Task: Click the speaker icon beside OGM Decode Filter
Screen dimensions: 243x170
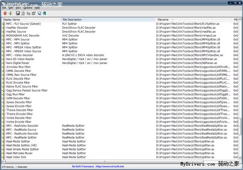Action: click(4, 98)
